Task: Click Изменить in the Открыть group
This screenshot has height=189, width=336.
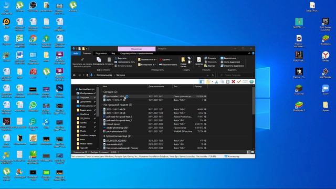Action: coord(211,62)
